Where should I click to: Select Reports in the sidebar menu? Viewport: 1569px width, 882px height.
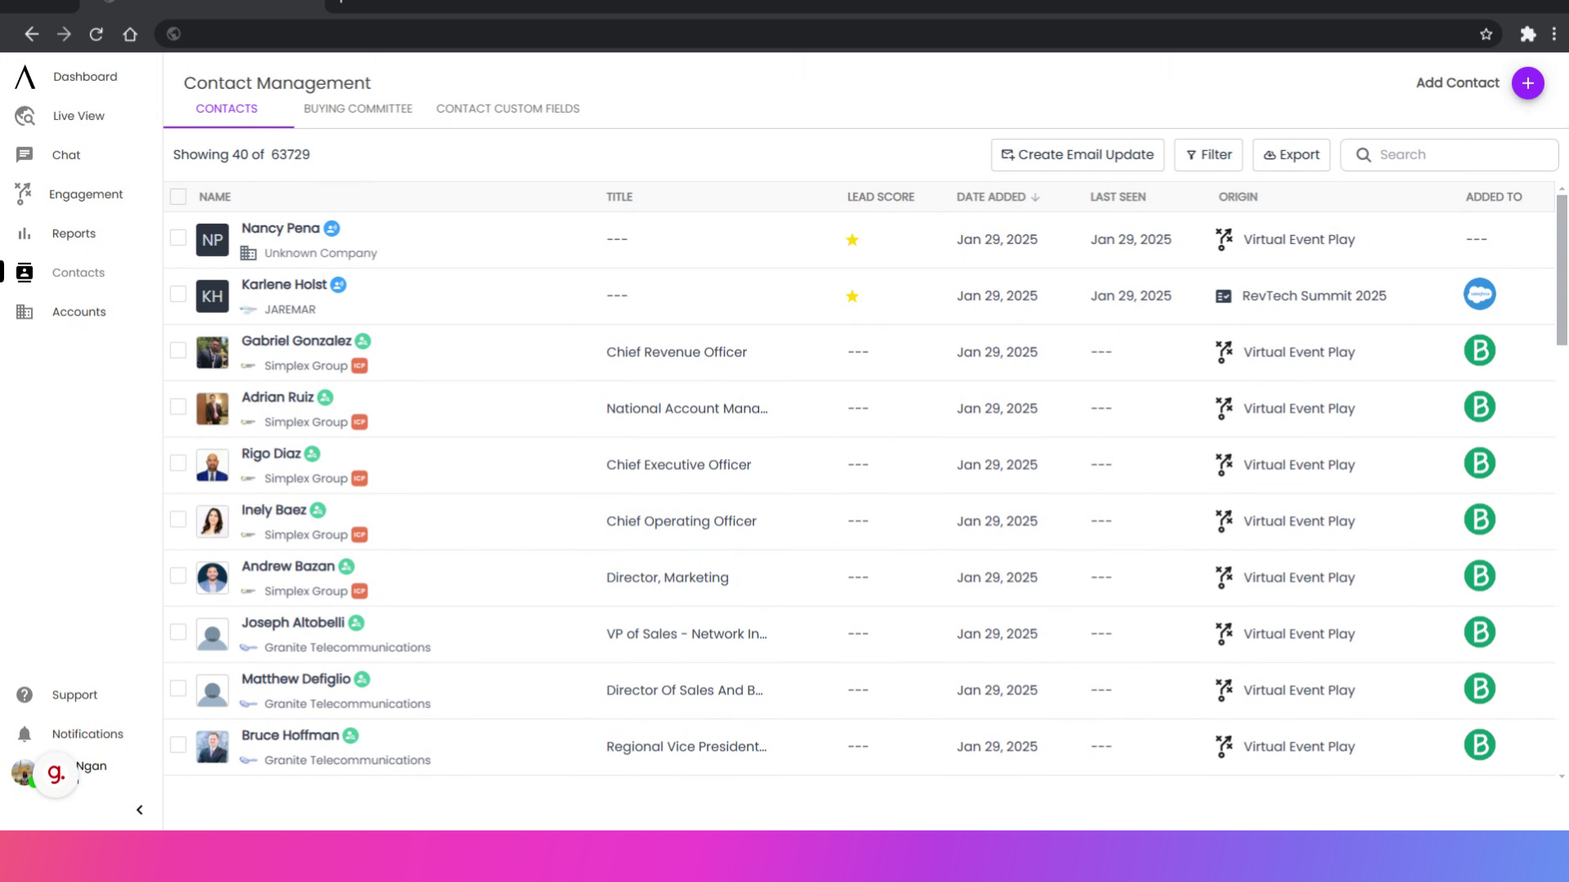point(74,234)
